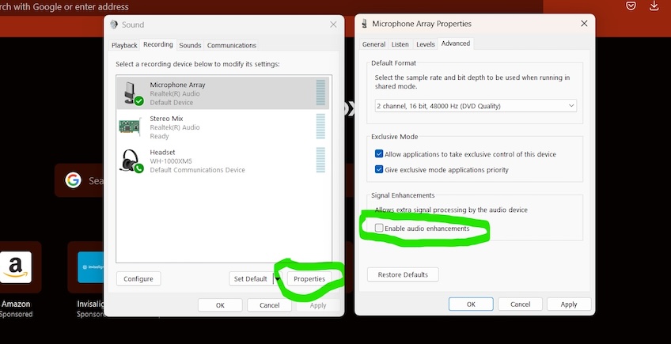Image resolution: width=671 pixels, height=344 pixels.
Task: Switch to the Recording tab
Action: click(158, 44)
